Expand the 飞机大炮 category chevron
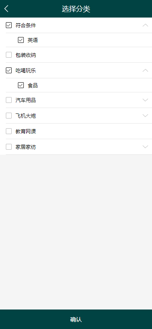The height and width of the screenshot is (329, 152). [145, 116]
